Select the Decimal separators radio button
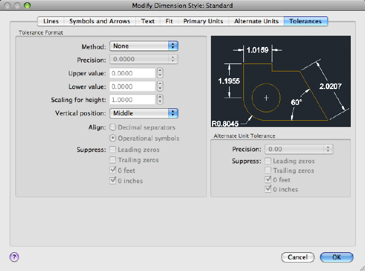The width and height of the screenshot is (365, 271). [113, 127]
